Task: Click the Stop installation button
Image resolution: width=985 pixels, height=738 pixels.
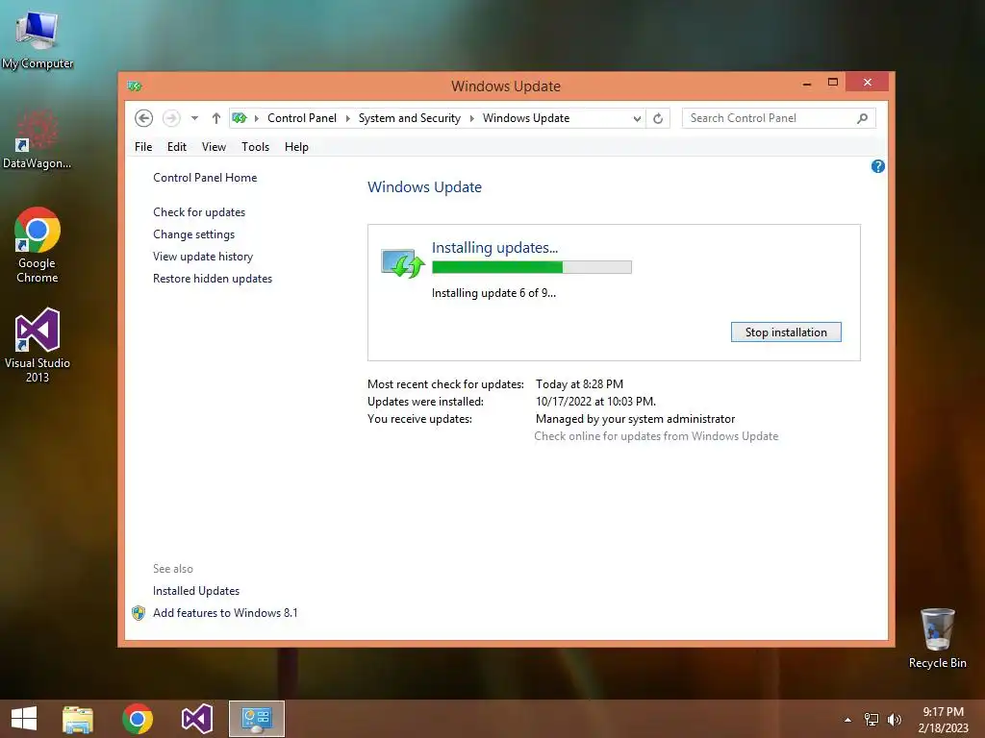Action: pyautogui.click(x=786, y=332)
